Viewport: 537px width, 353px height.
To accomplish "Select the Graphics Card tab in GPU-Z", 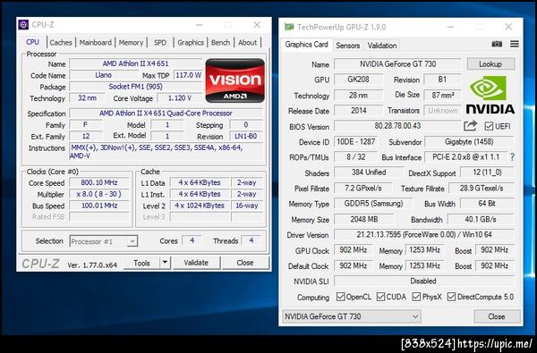I will coord(306,45).
